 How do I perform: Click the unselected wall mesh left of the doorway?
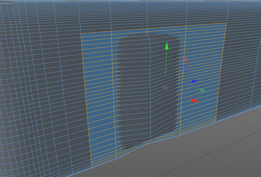(42, 83)
